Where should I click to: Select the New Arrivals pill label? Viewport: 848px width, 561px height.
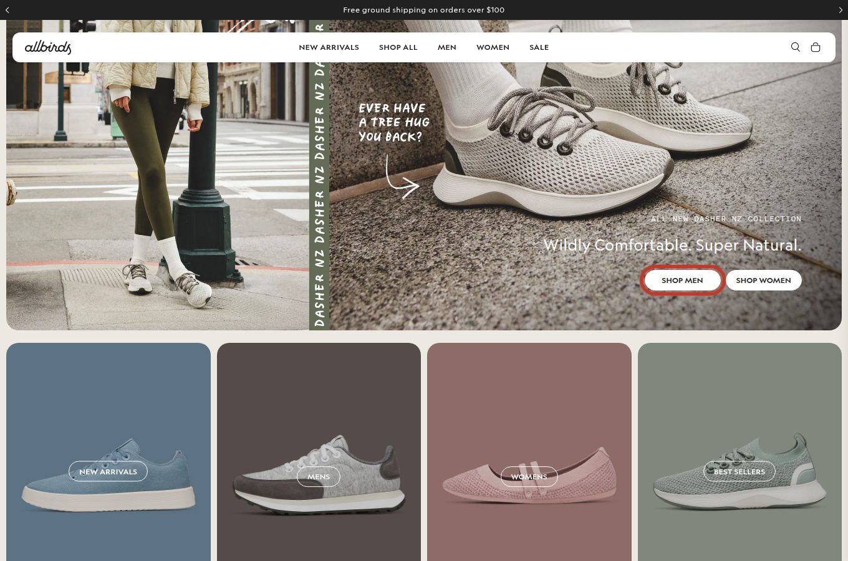tap(108, 472)
